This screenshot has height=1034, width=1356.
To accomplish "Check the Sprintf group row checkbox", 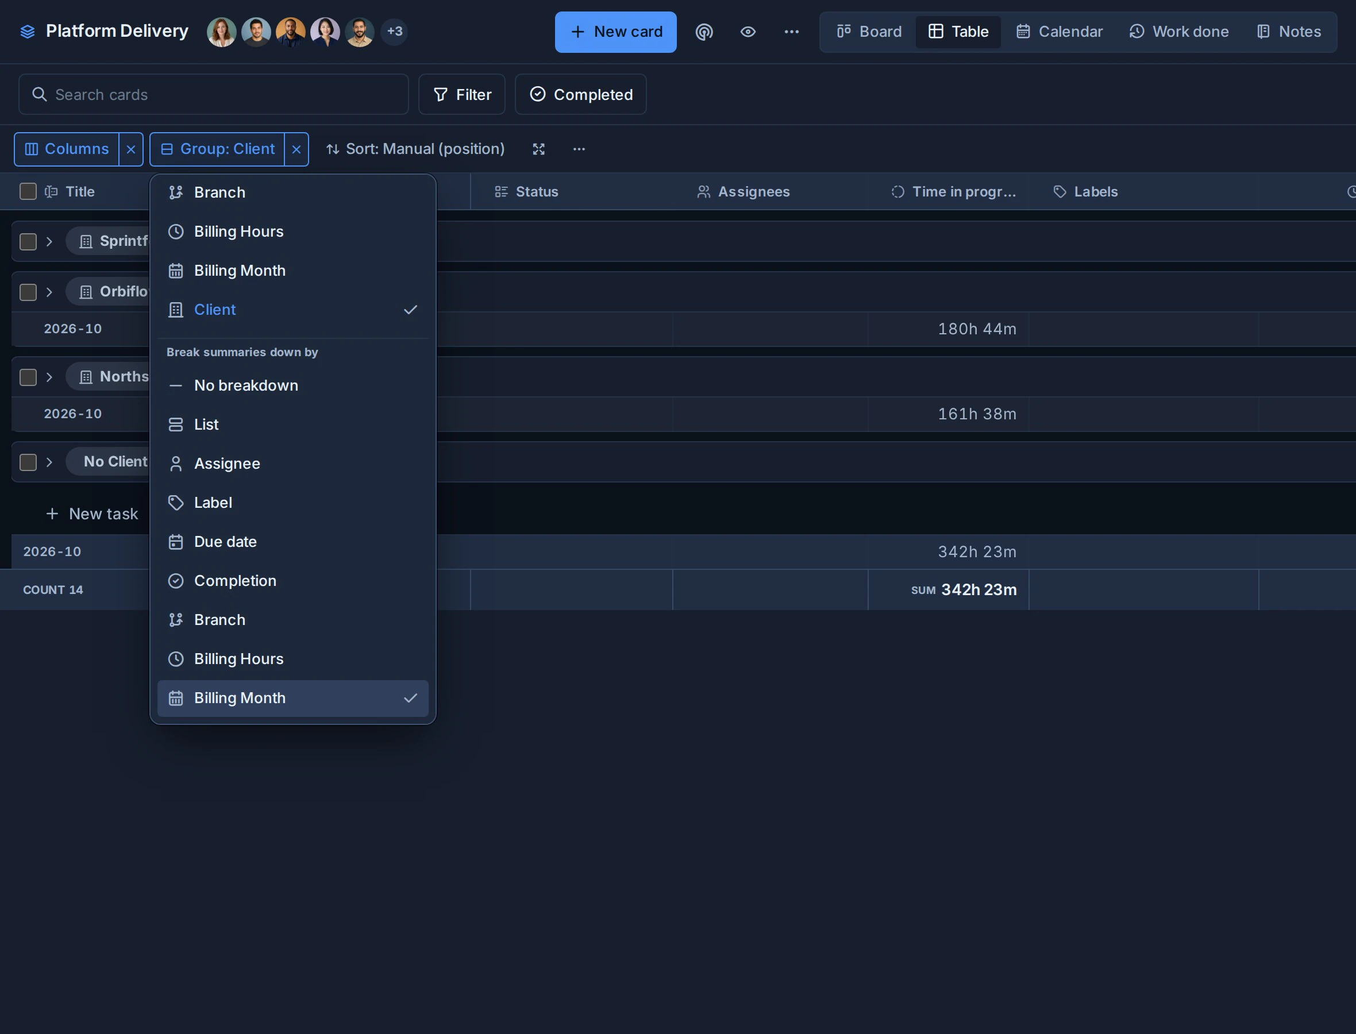I will click(x=28, y=241).
